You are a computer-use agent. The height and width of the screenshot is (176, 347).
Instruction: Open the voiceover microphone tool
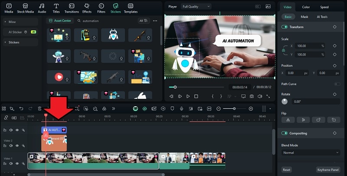(181, 108)
